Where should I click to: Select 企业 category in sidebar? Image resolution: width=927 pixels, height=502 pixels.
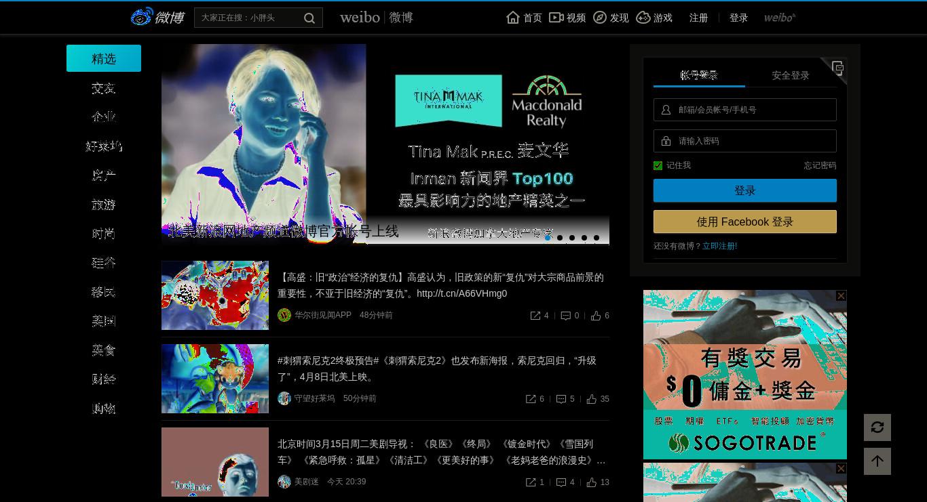(104, 117)
